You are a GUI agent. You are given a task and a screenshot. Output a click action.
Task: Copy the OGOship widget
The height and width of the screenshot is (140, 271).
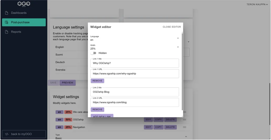pos(158,120)
